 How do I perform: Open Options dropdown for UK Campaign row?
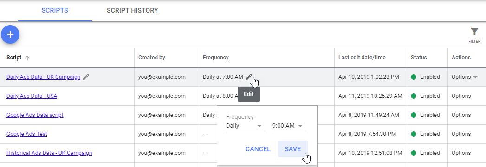tap(464, 77)
